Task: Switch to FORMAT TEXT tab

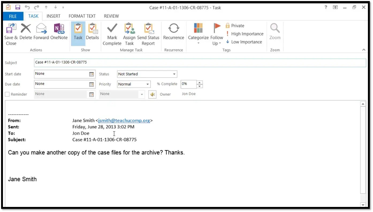Action: coord(82,16)
